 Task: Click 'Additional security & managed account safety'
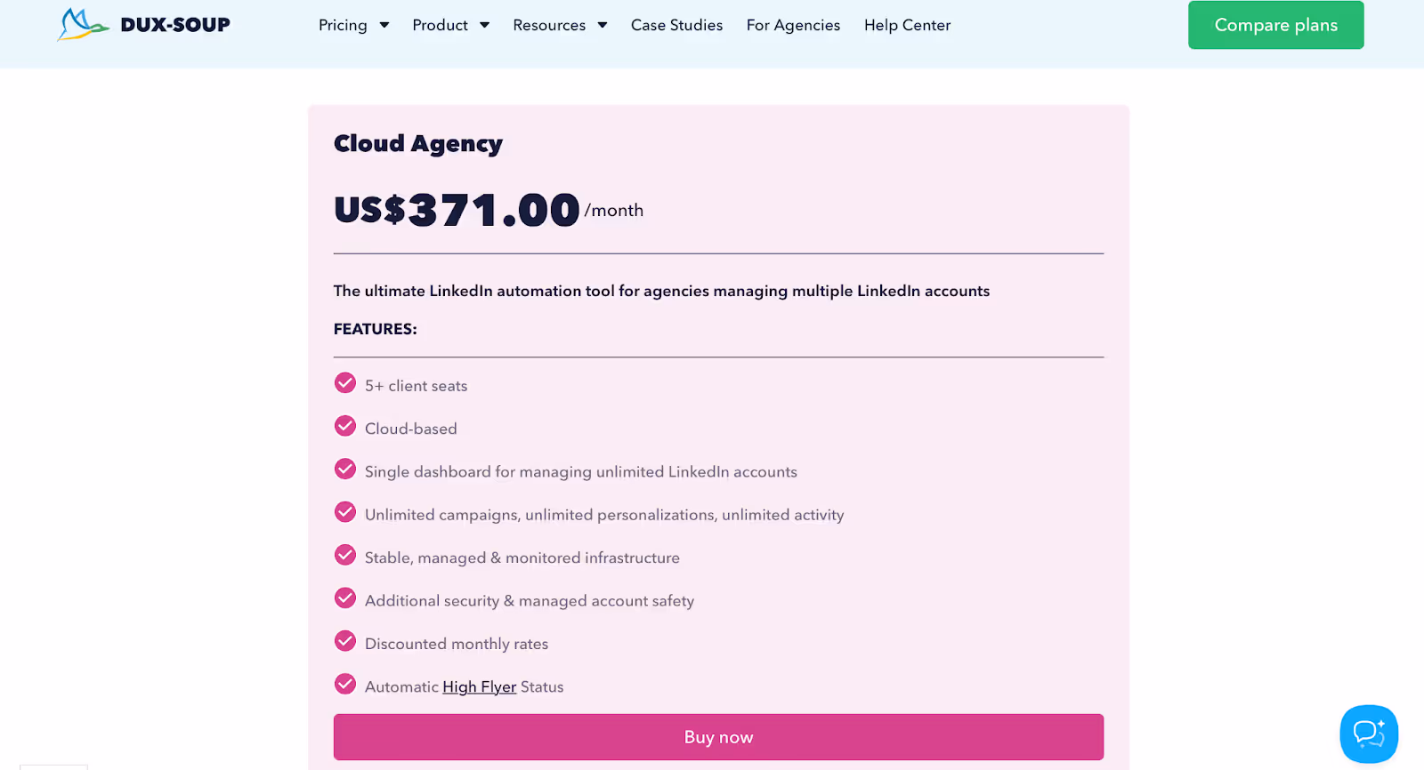click(529, 601)
